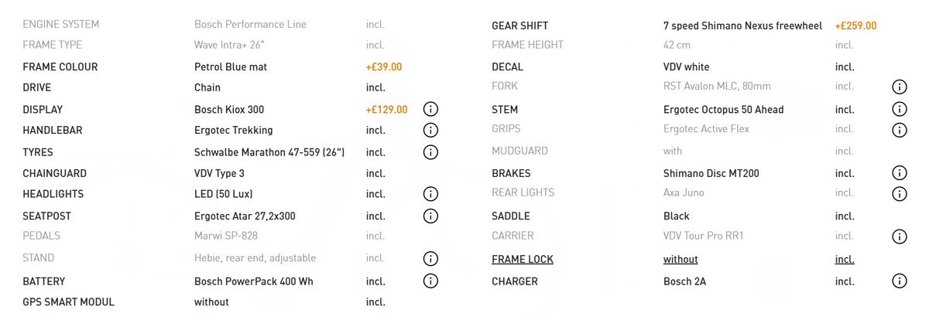View info for Ergotec Atar seatpost
The height and width of the screenshot is (320, 929).
click(430, 216)
